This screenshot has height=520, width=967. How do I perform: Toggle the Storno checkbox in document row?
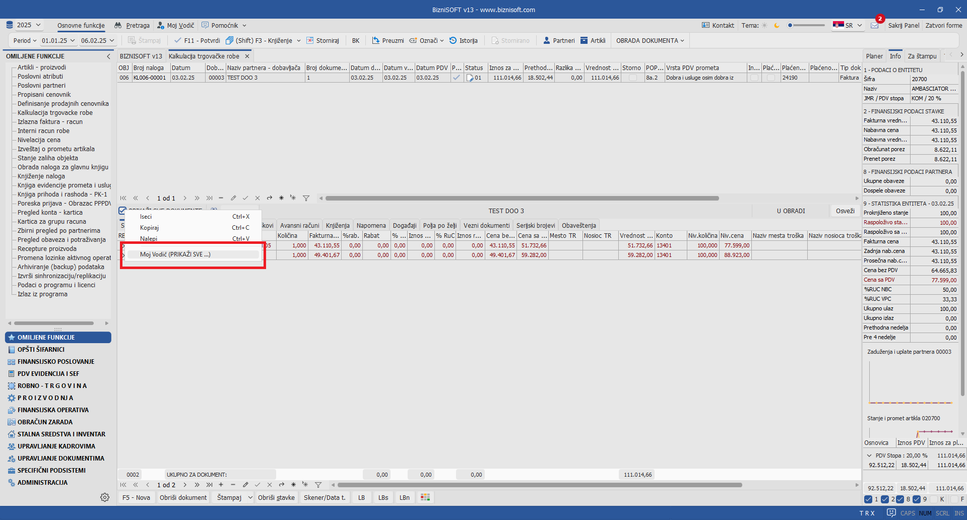(632, 78)
